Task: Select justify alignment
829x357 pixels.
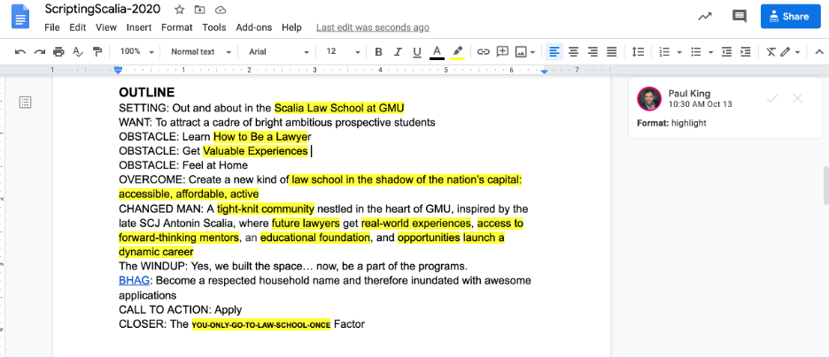Action: coord(612,51)
